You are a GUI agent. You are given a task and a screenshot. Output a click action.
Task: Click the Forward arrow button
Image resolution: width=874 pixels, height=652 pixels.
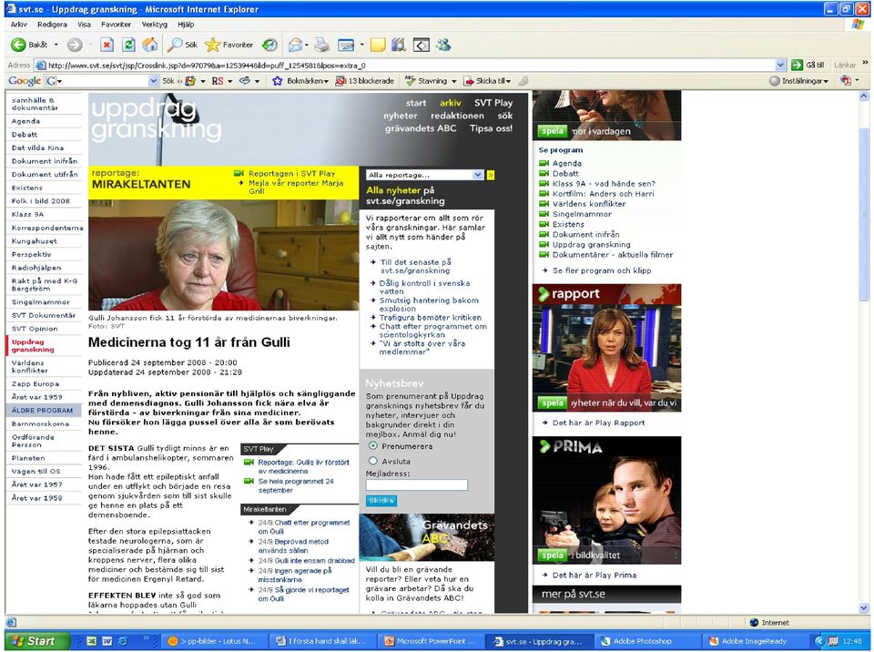pos(75,45)
